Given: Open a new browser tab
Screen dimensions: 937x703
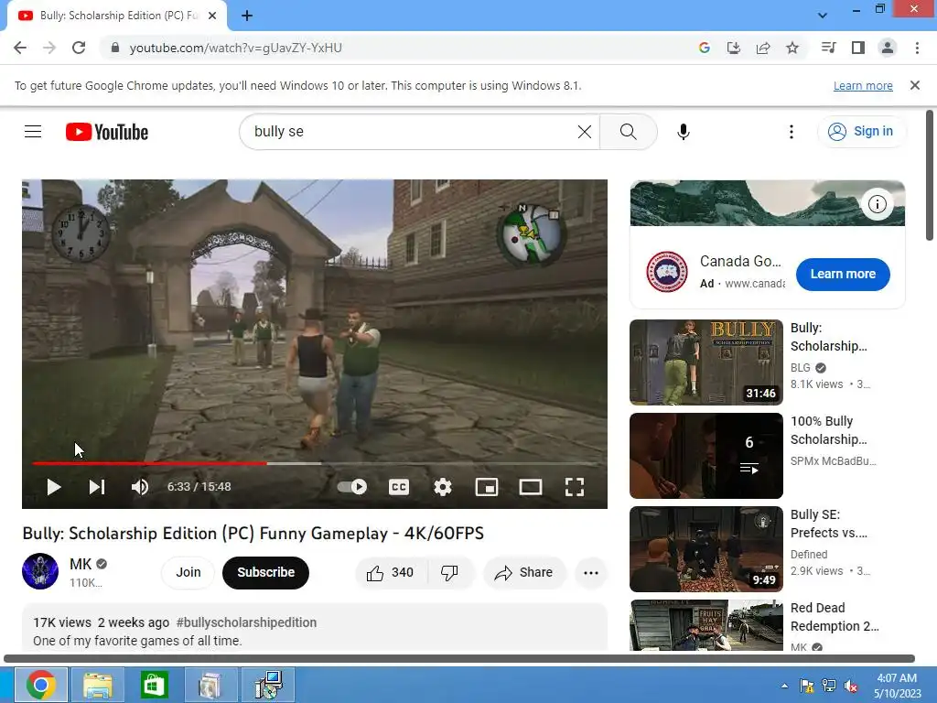Looking at the screenshot, I should (247, 16).
